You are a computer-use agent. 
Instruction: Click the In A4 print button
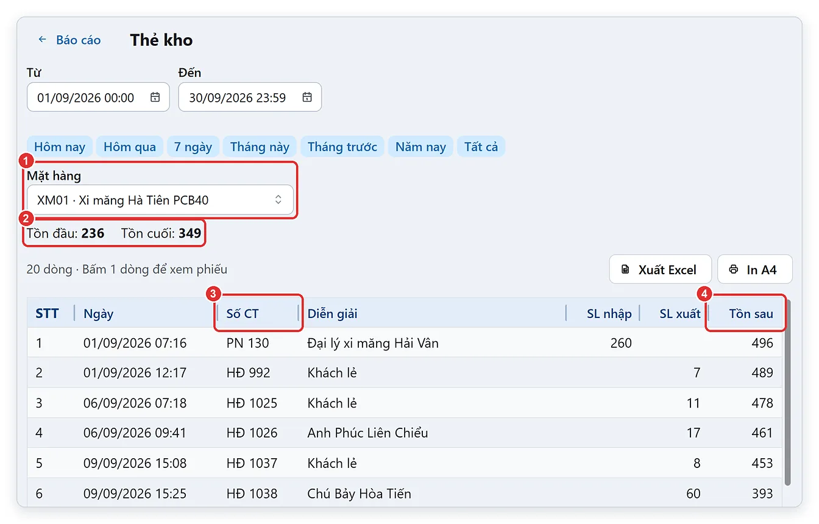(x=755, y=269)
